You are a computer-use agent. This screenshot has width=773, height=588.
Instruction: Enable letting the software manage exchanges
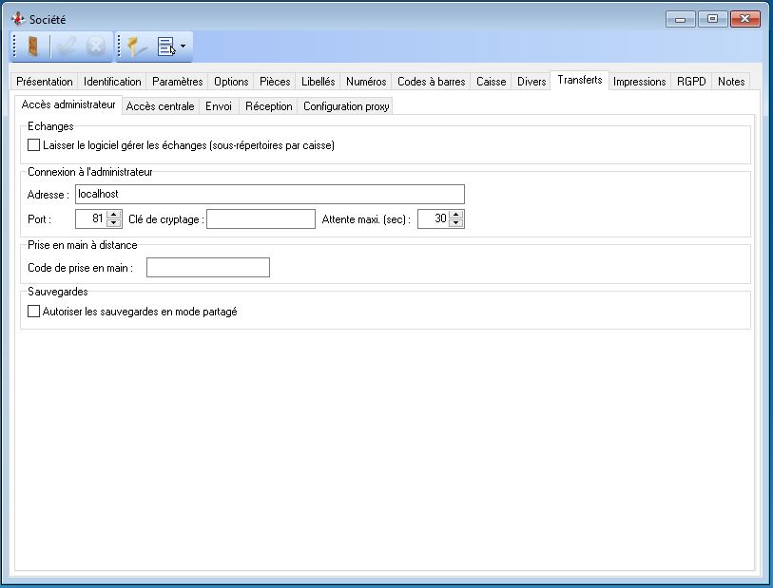(x=34, y=145)
